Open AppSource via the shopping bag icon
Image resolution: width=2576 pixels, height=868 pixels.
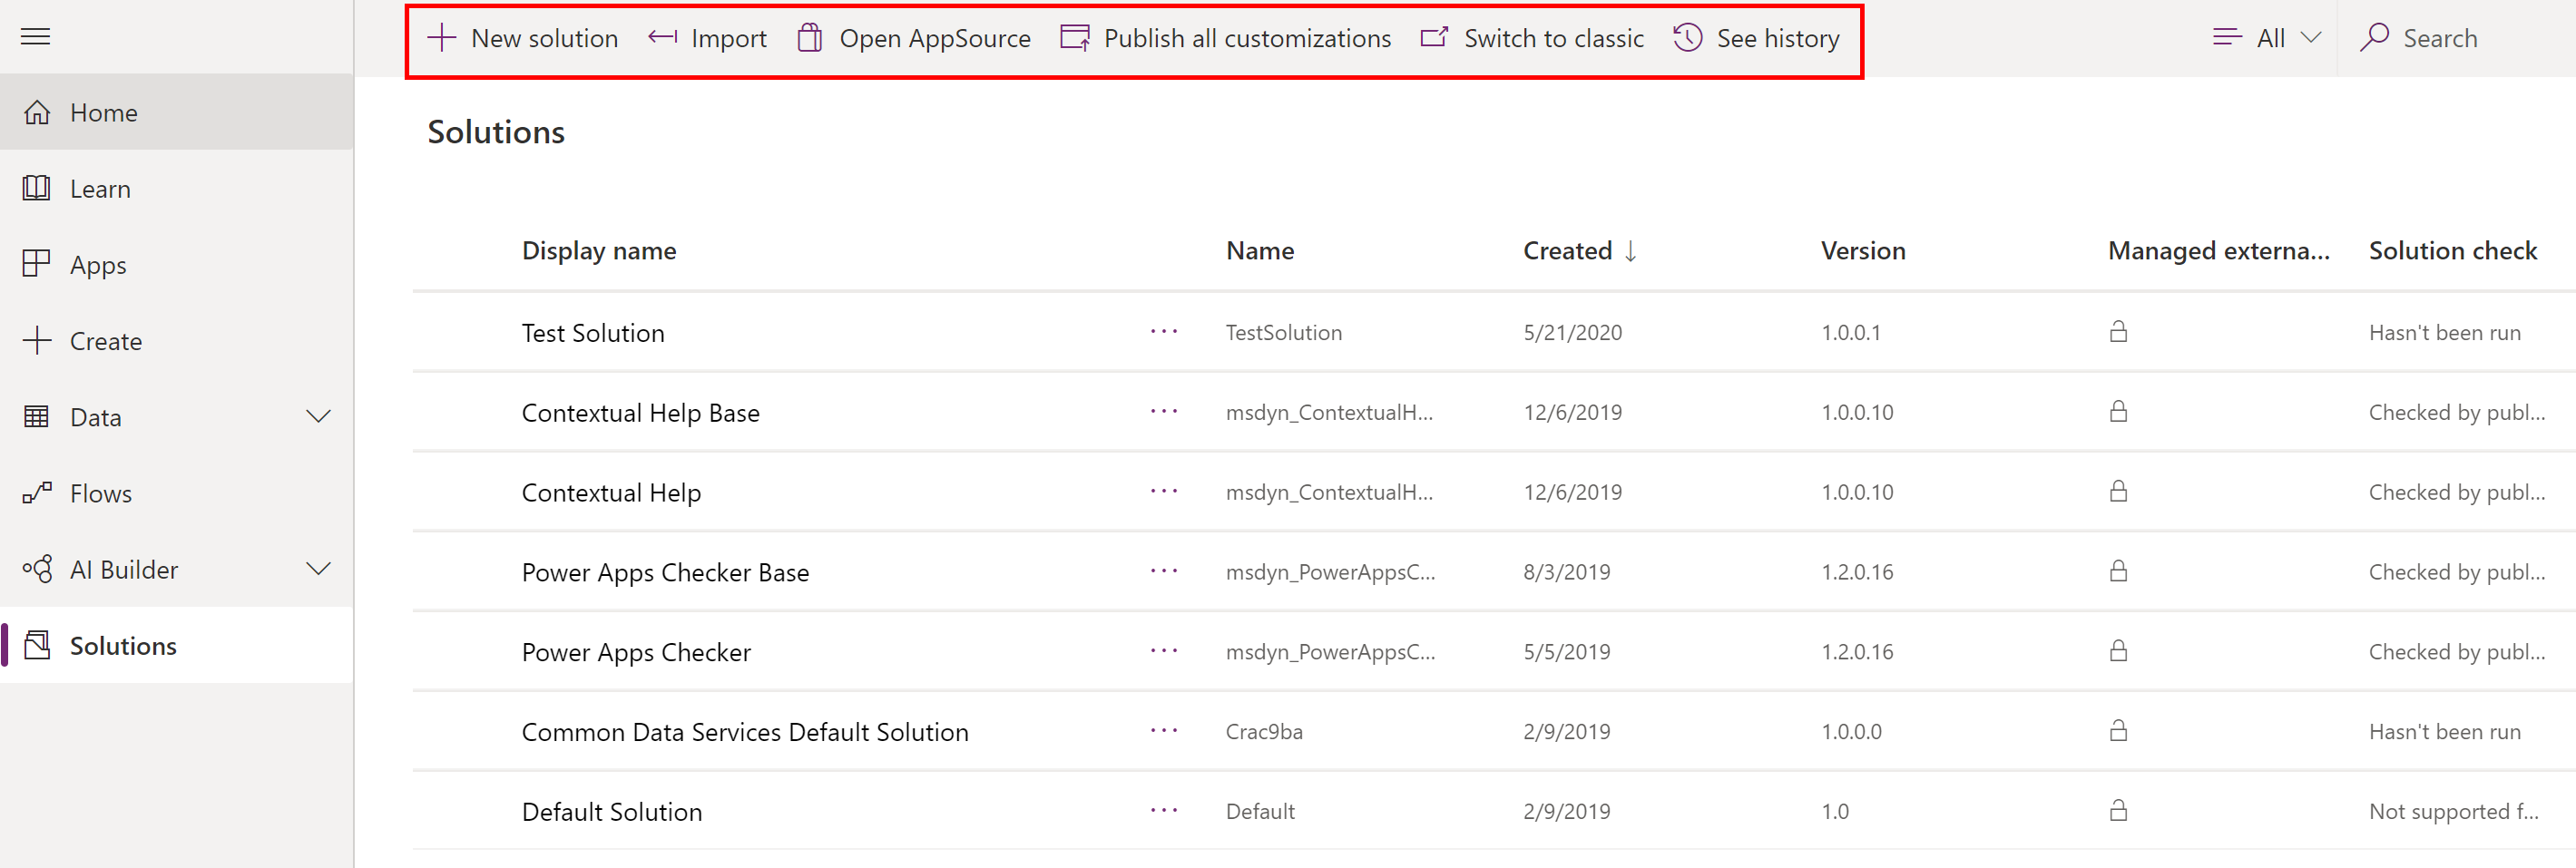pyautogui.click(x=810, y=38)
